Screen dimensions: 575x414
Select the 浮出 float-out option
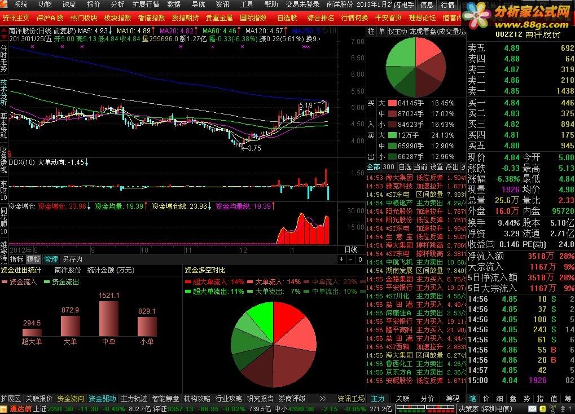pos(452,167)
